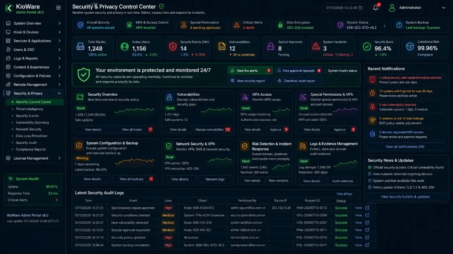Viewport: 453px width, 254px height.
Task: Open the notifications bell
Action: [x=375, y=8]
